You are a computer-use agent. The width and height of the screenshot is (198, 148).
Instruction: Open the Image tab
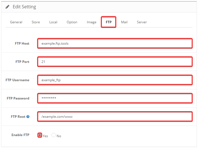point(92,22)
